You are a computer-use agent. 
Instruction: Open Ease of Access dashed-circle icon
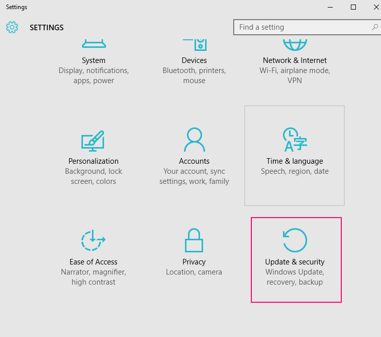click(x=93, y=240)
